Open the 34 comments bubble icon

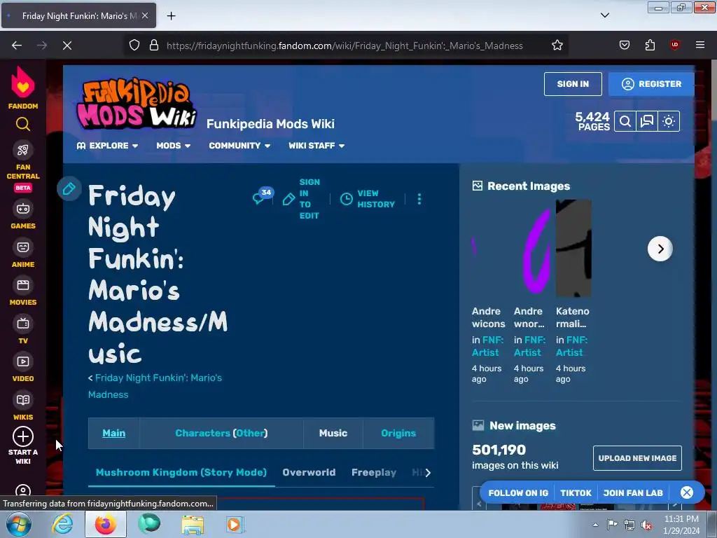[262, 197]
